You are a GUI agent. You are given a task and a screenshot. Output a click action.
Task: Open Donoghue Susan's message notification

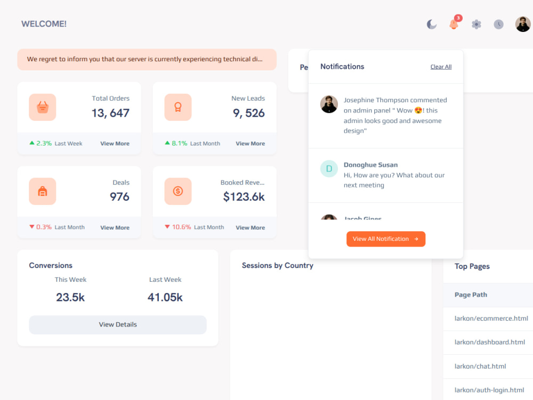(386, 175)
